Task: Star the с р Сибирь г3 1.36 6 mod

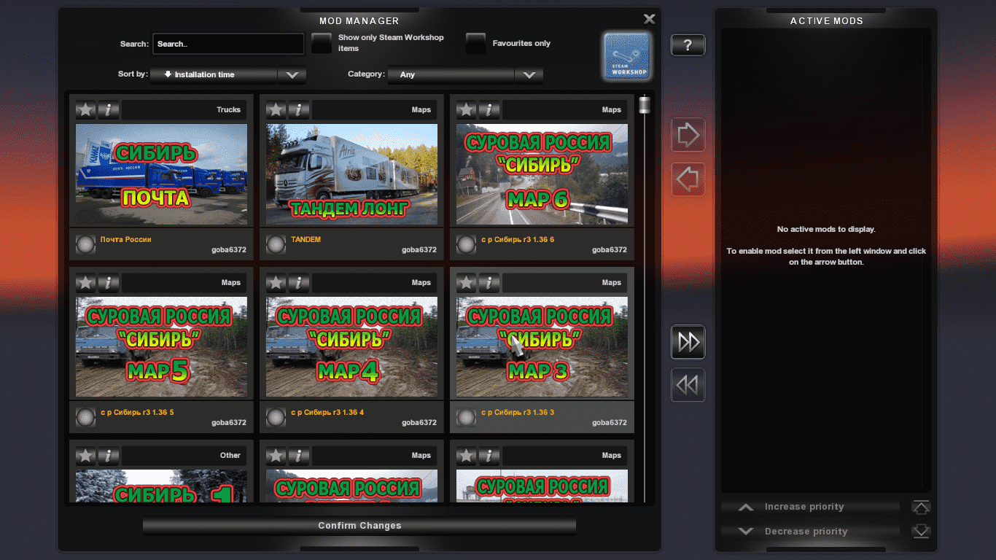Action: (x=467, y=109)
